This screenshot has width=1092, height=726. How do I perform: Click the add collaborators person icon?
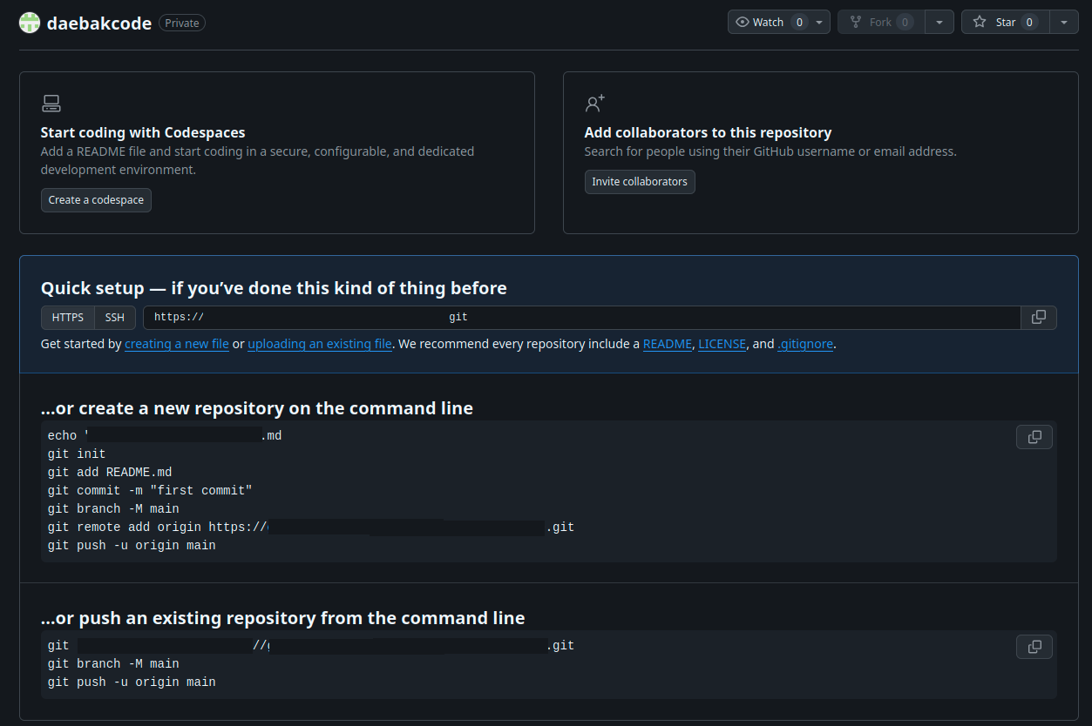(x=595, y=104)
